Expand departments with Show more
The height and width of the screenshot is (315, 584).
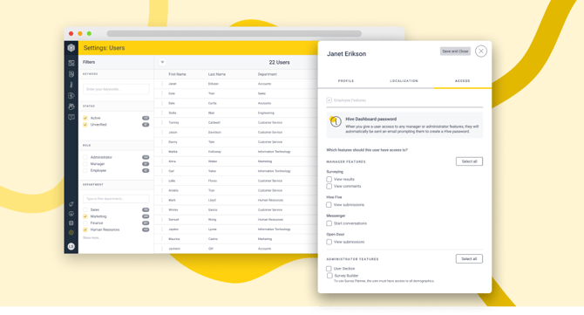pyautogui.click(x=92, y=238)
